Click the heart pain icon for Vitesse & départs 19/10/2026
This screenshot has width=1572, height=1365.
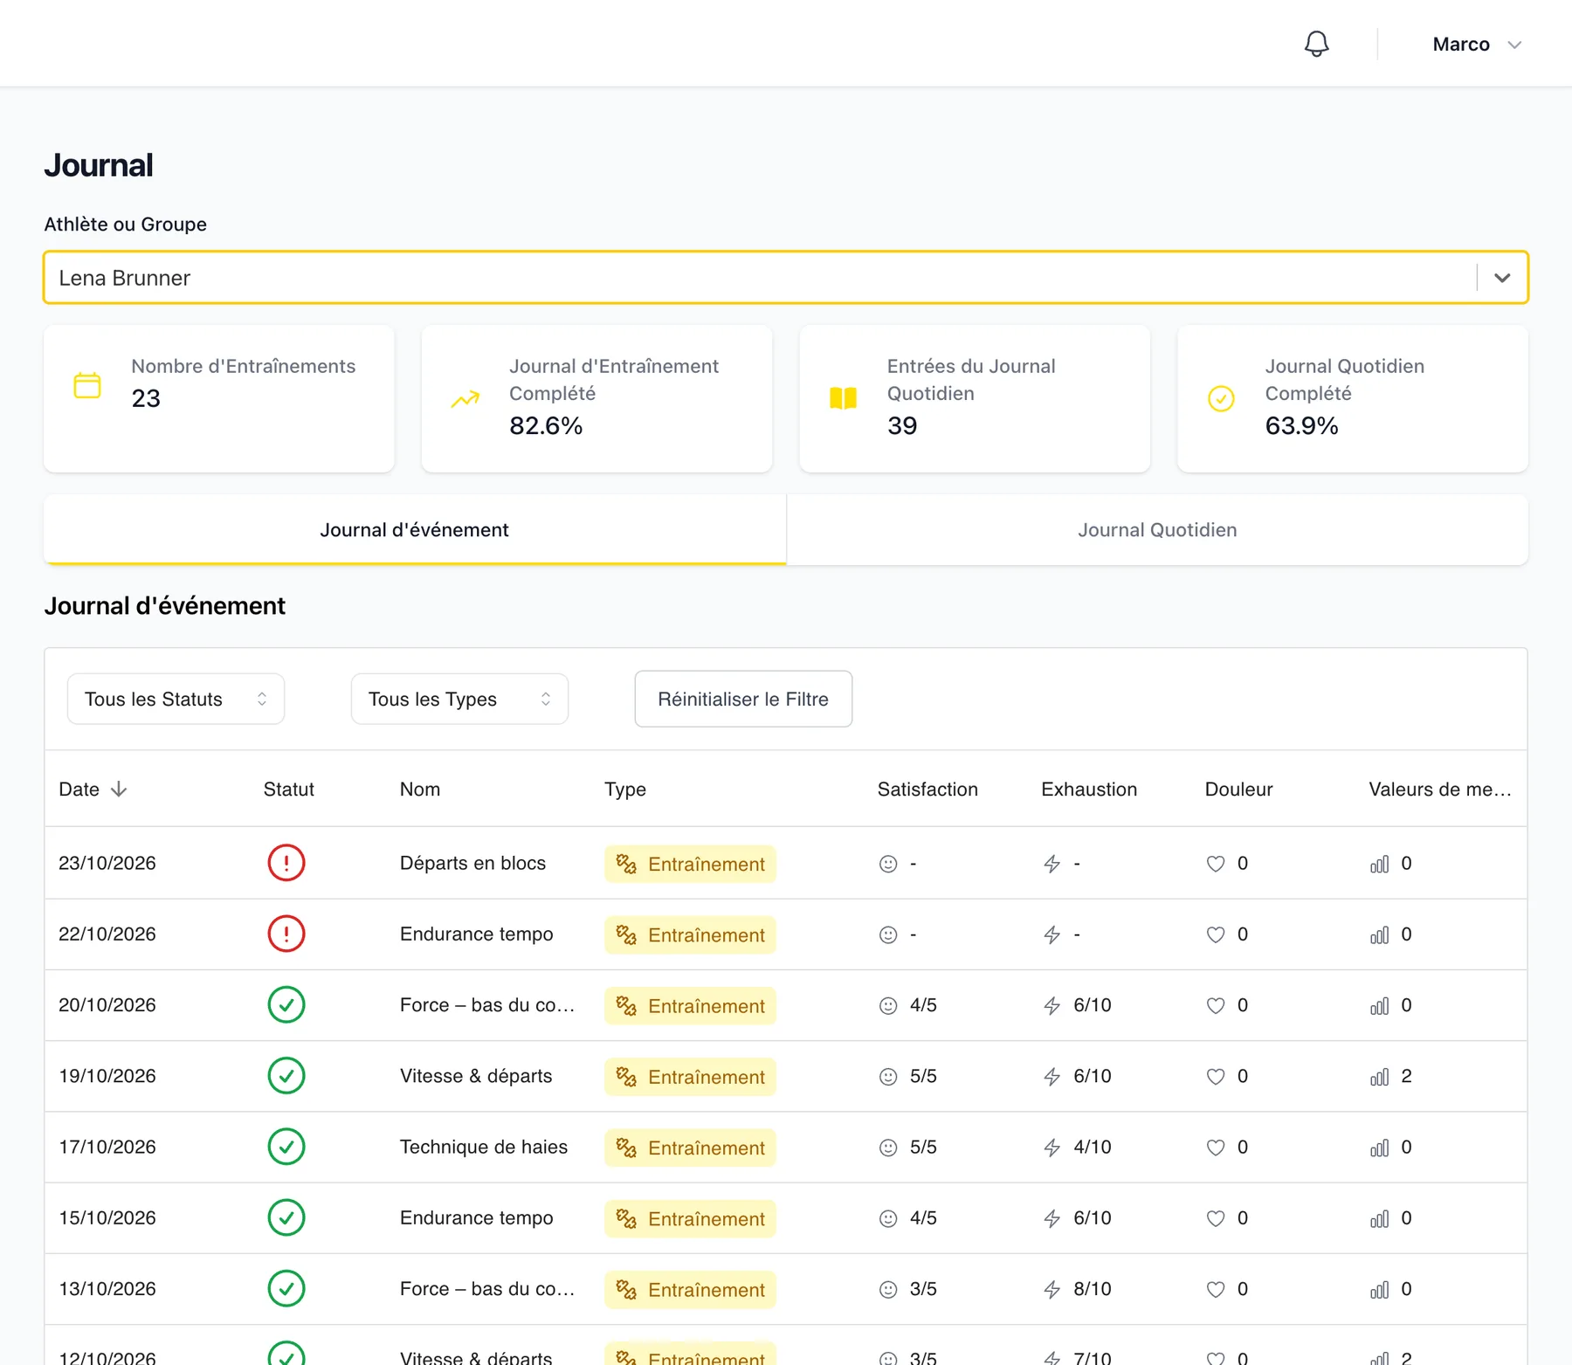click(x=1216, y=1077)
